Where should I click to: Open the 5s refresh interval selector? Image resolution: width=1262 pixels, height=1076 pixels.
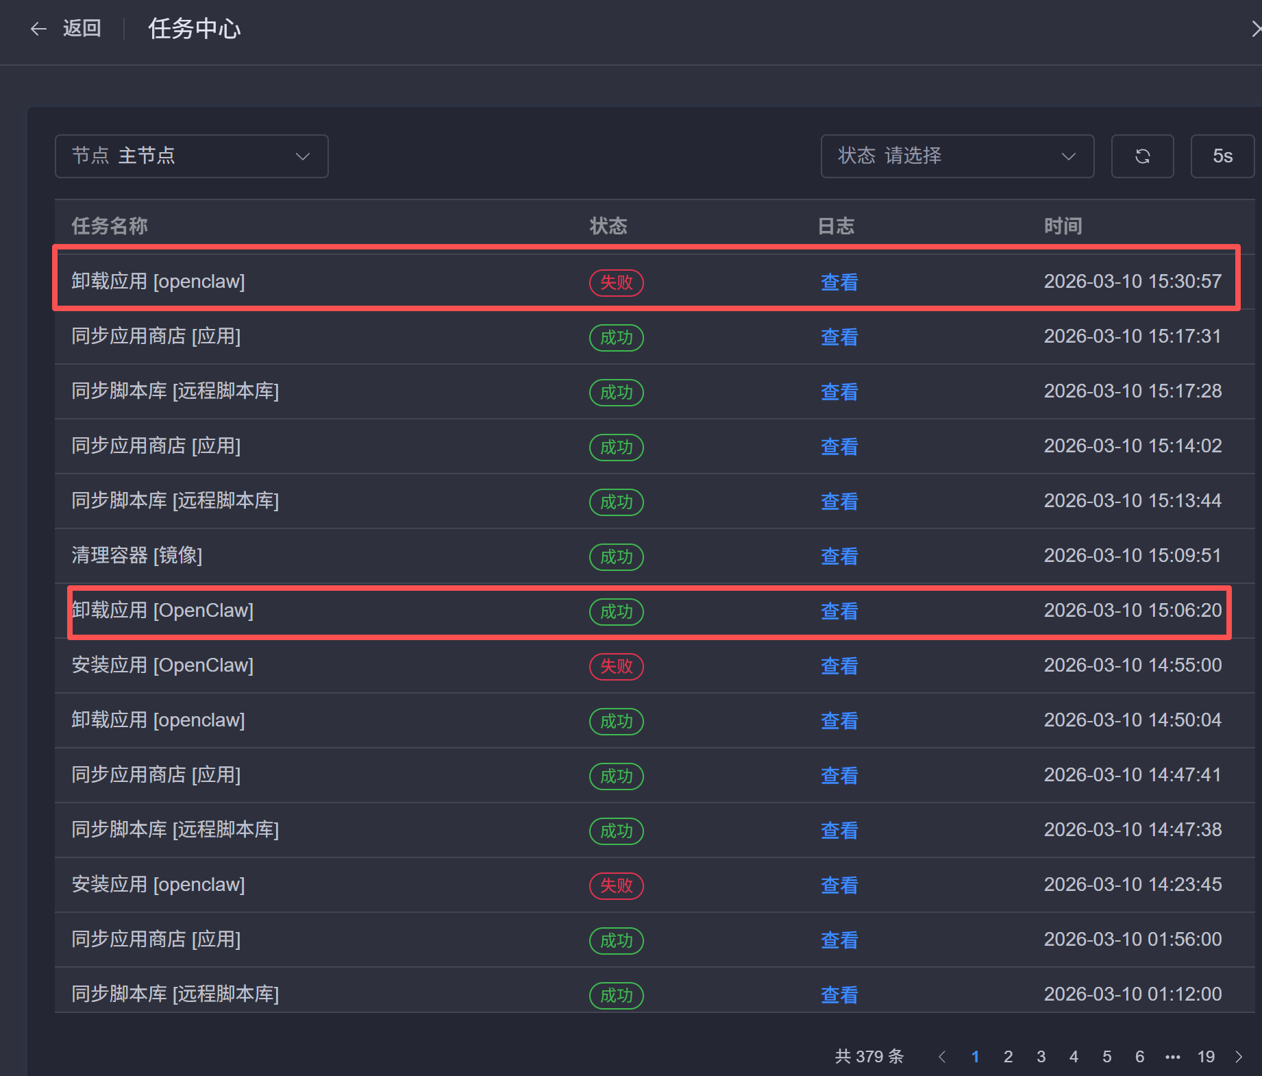click(x=1222, y=156)
